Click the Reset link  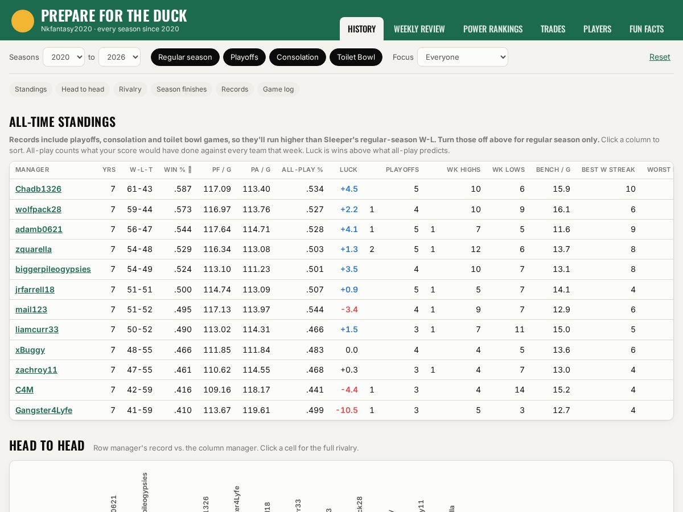tap(660, 57)
